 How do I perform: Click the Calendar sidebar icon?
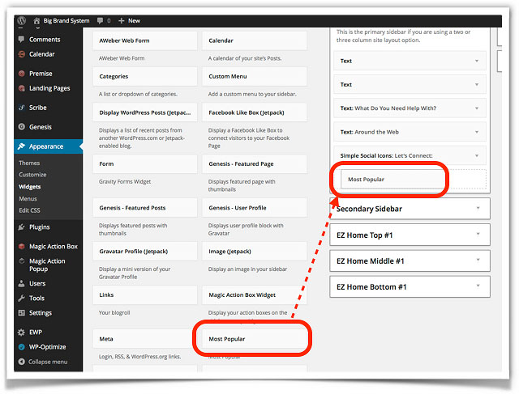click(22, 54)
